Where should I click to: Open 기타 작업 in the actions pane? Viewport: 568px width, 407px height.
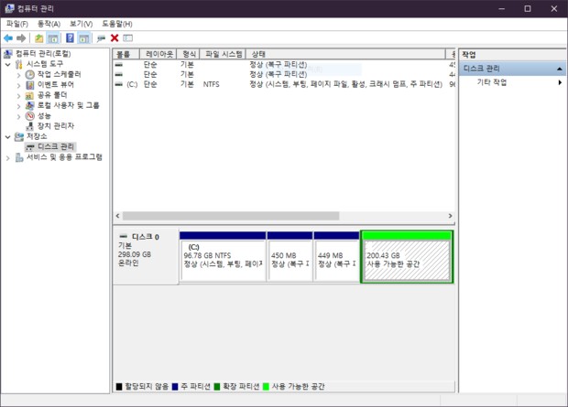[492, 82]
